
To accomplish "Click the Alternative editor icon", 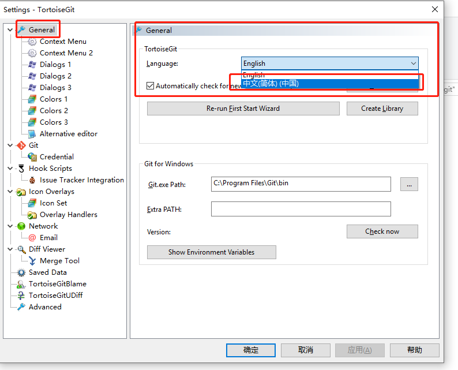I will (x=32, y=134).
